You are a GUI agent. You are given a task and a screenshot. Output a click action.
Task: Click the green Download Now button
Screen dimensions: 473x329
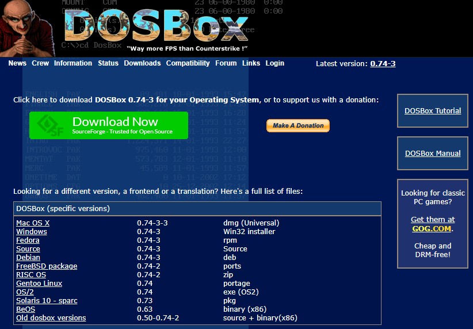point(109,125)
